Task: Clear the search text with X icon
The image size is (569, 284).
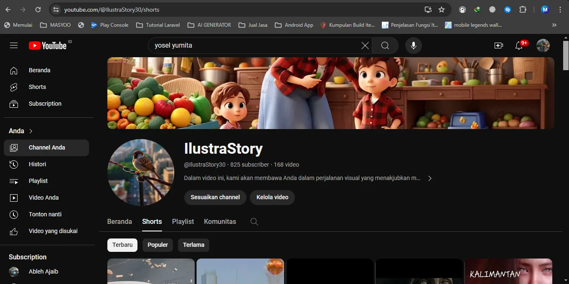Action: (x=365, y=46)
